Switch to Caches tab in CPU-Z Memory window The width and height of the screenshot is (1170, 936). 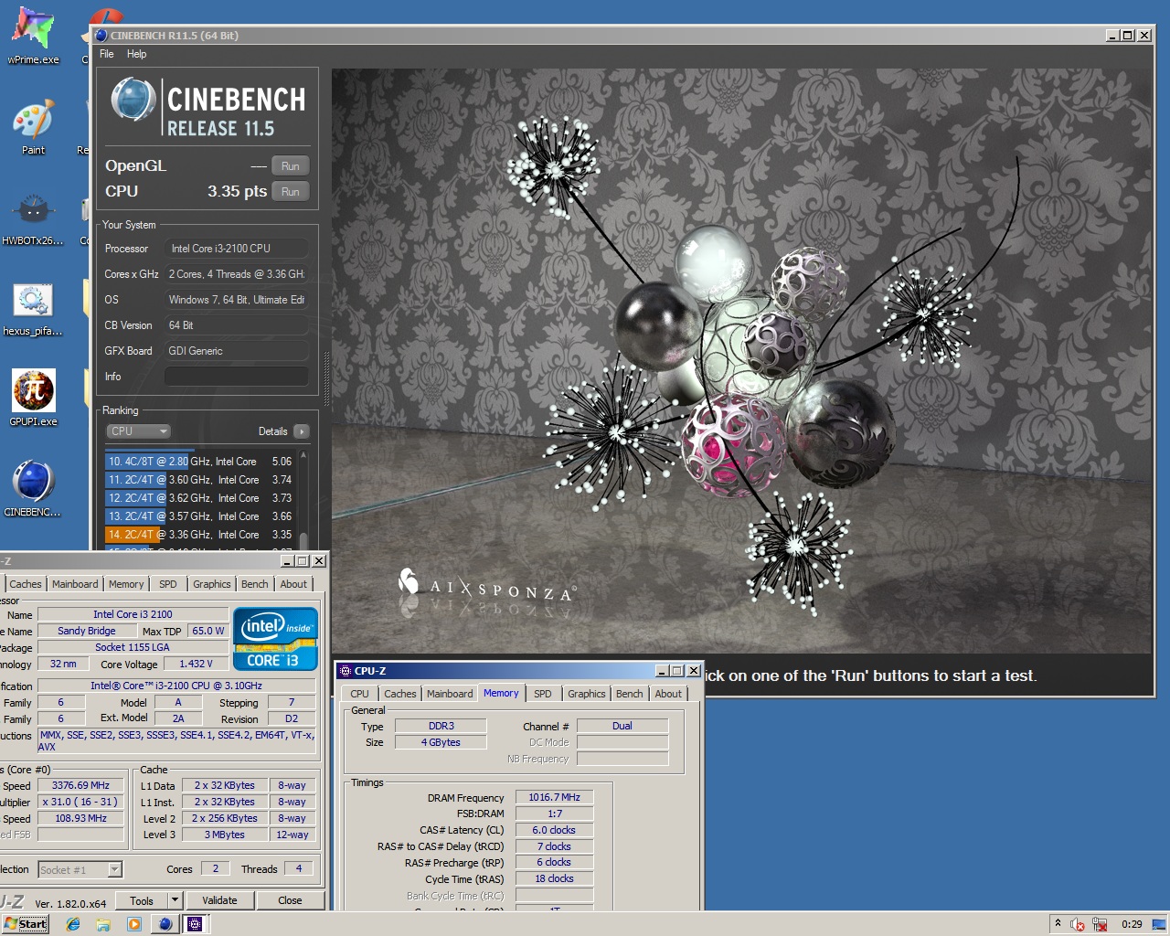(x=400, y=694)
